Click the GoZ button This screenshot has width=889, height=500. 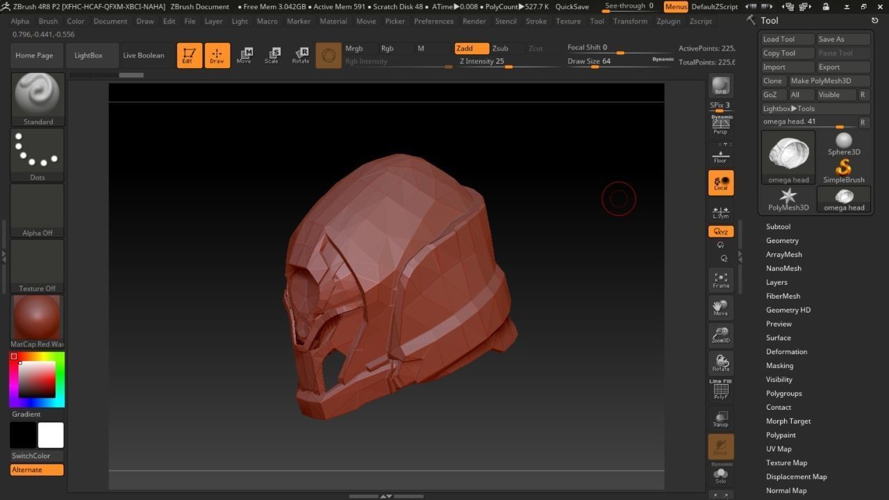point(774,94)
